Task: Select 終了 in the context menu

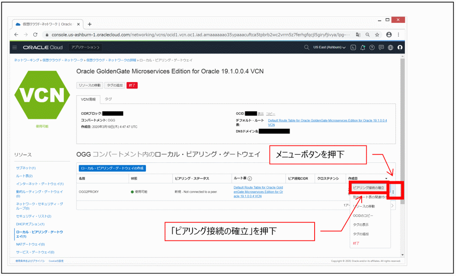Action: click(356, 243)
